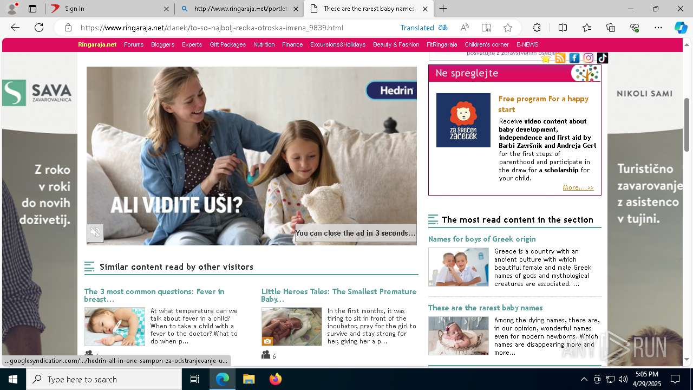The image size is (693, 390).
Task: Go back to the previous page
Action: pos(15,28)
